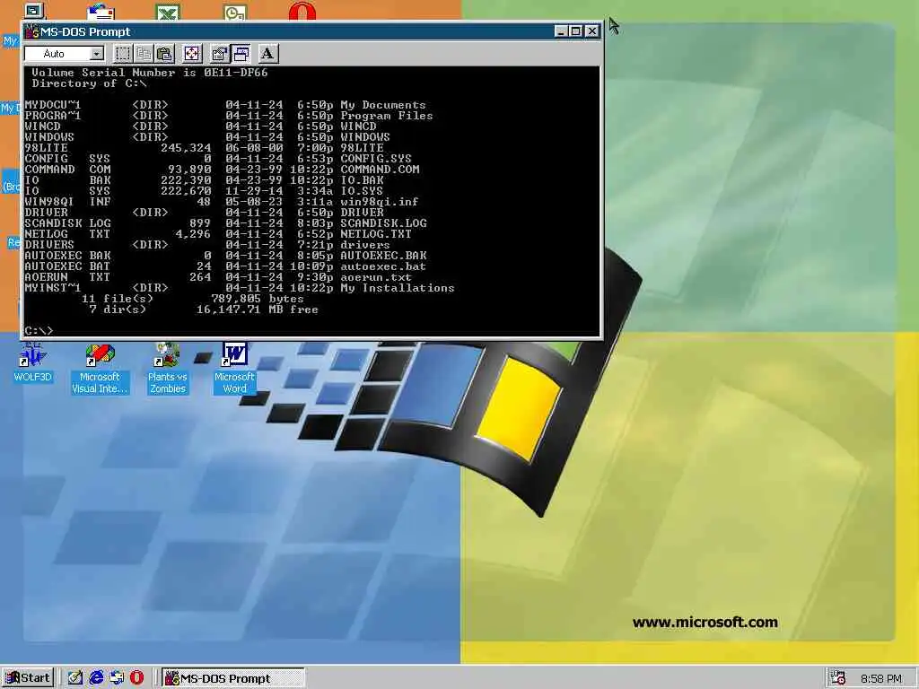Click the 'Program Files' long name entry
This screenshot has height=689, width=919.
pyautogui.click(x=387, y=116)
